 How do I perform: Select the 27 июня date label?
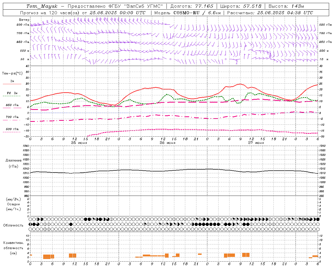pyautogui.click(x=256, y=143)
